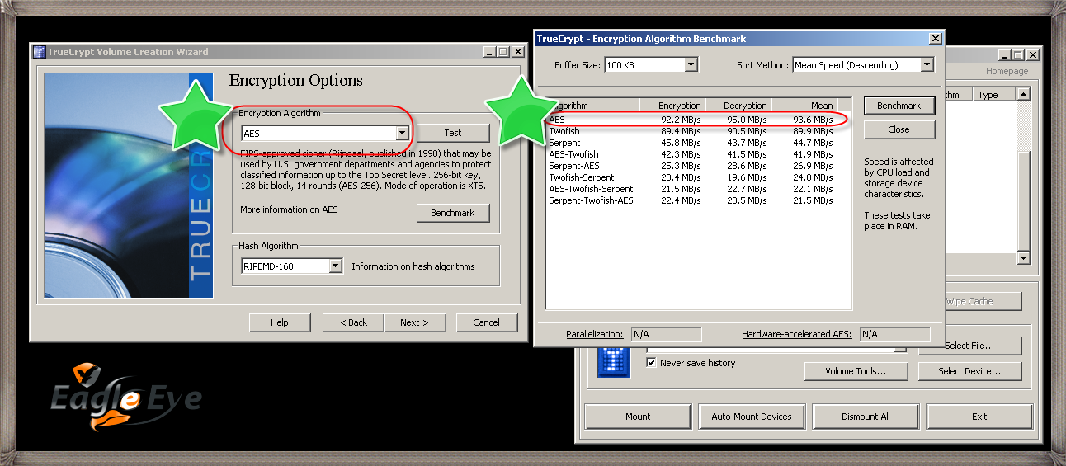1066x466 pixels.
Task: Click the Parallelization label link
Action: [x=595, y=334]
